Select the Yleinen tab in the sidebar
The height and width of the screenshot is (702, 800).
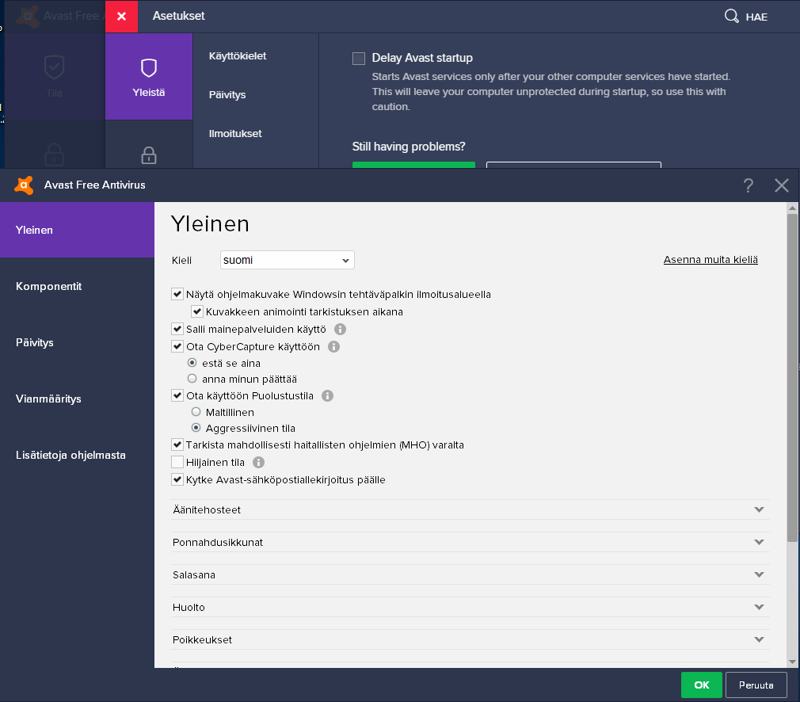tap(77, 230)
